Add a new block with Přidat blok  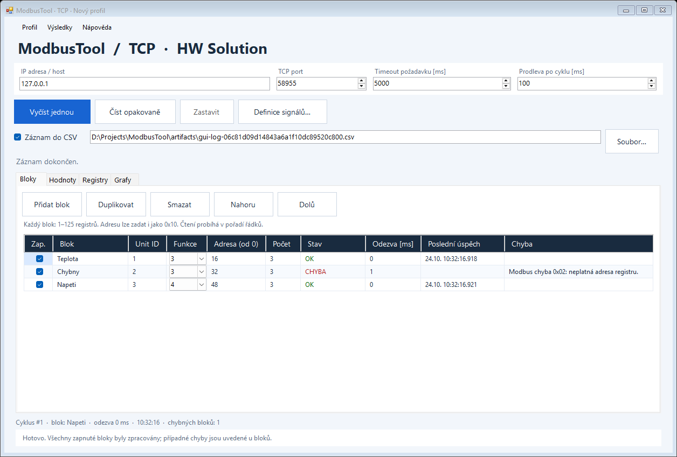point(52,205)
